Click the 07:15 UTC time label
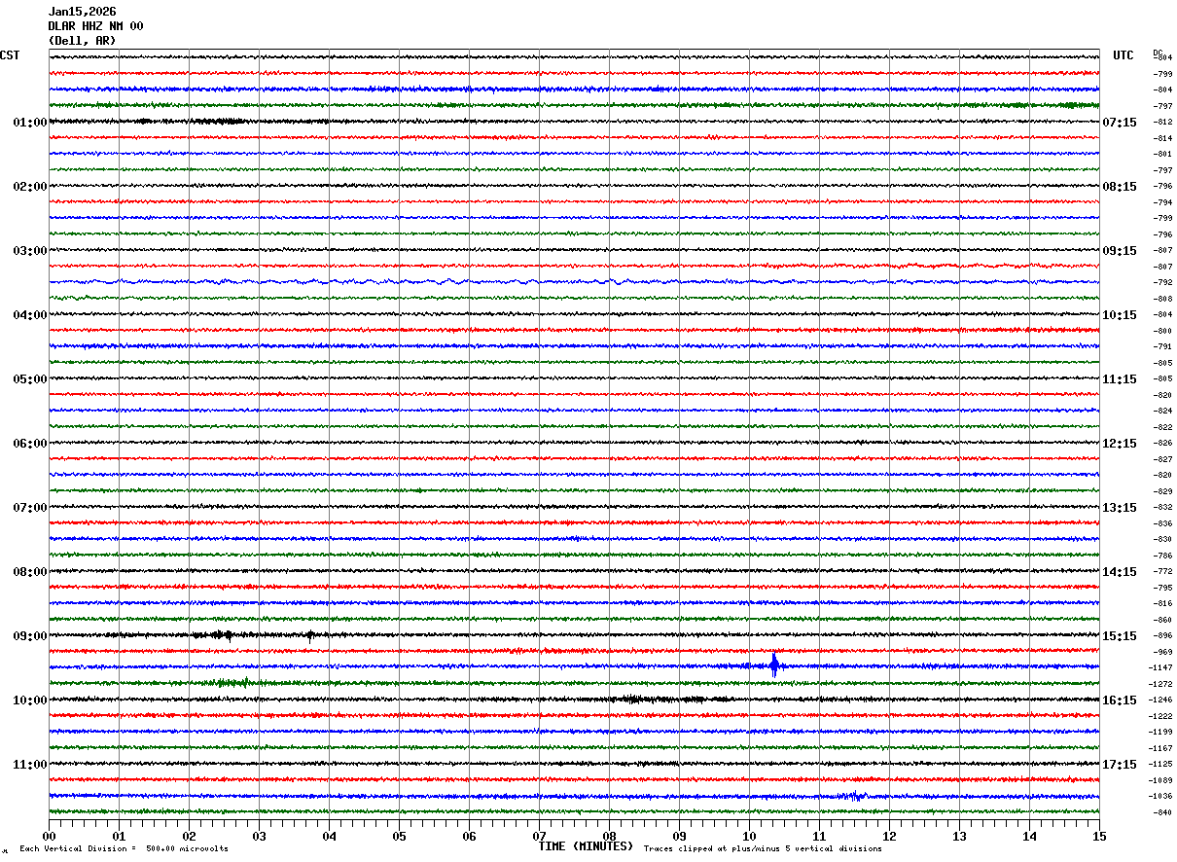The width and height of the screenshot is (1177, 862). (1120, 123)
